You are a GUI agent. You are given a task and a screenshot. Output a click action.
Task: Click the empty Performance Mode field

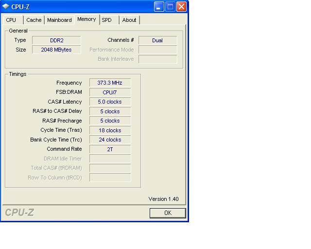coord(157,50)
